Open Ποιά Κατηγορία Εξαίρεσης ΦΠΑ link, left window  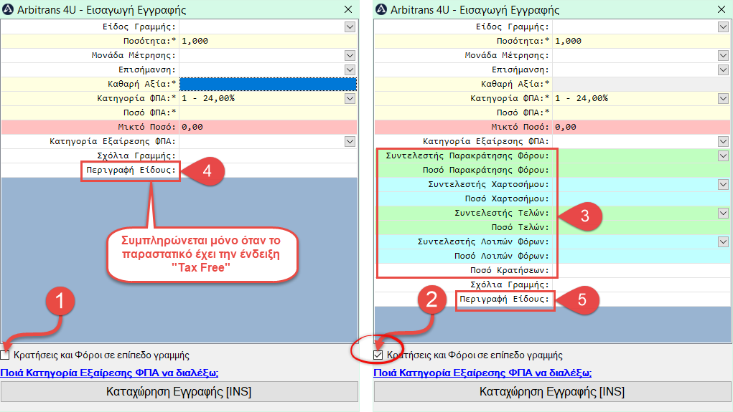click(109, 373)
